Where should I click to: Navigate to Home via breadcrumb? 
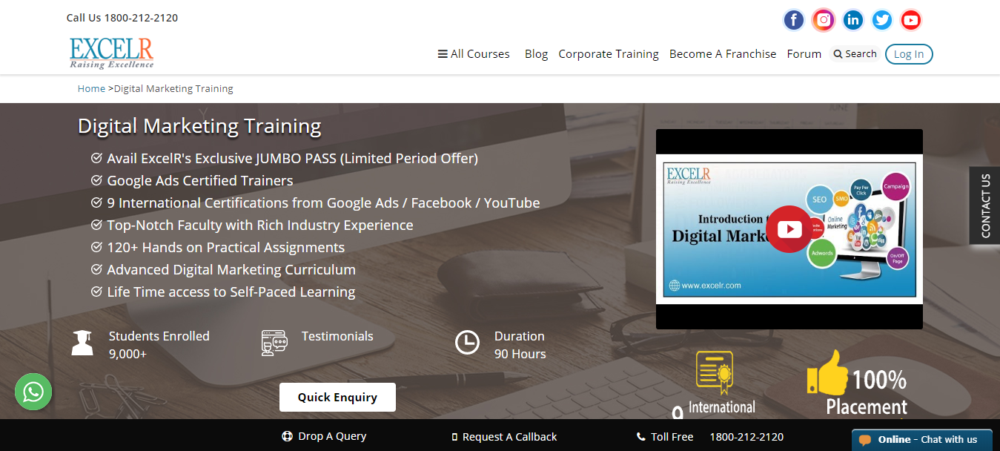pos(91,88)
